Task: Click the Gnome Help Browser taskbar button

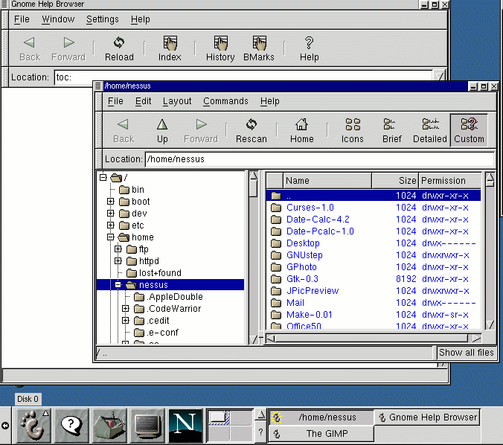Action: coord(427,417)
